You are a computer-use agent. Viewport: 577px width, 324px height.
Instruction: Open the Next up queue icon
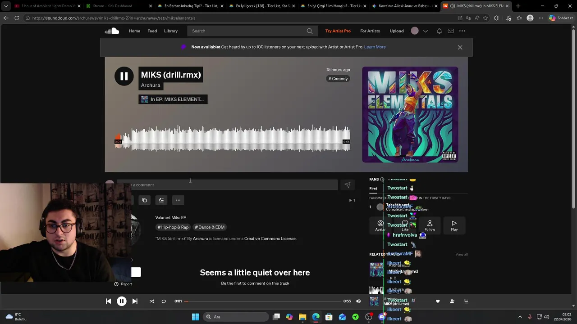(x=466, y=301)
